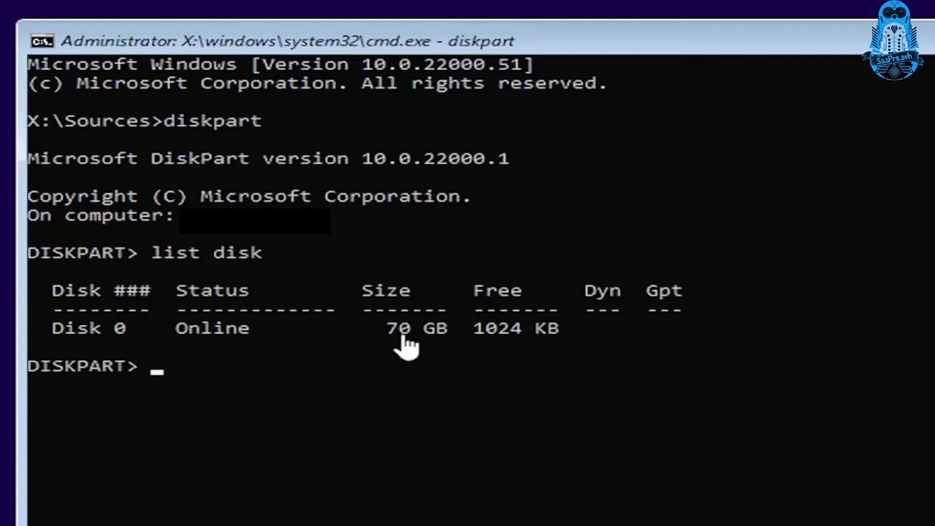Image resolution: width=935 pixels, height=526 pixels.
Task: Click the 'DISKPART> list disk' command line
Action: [x=145, y=253]
